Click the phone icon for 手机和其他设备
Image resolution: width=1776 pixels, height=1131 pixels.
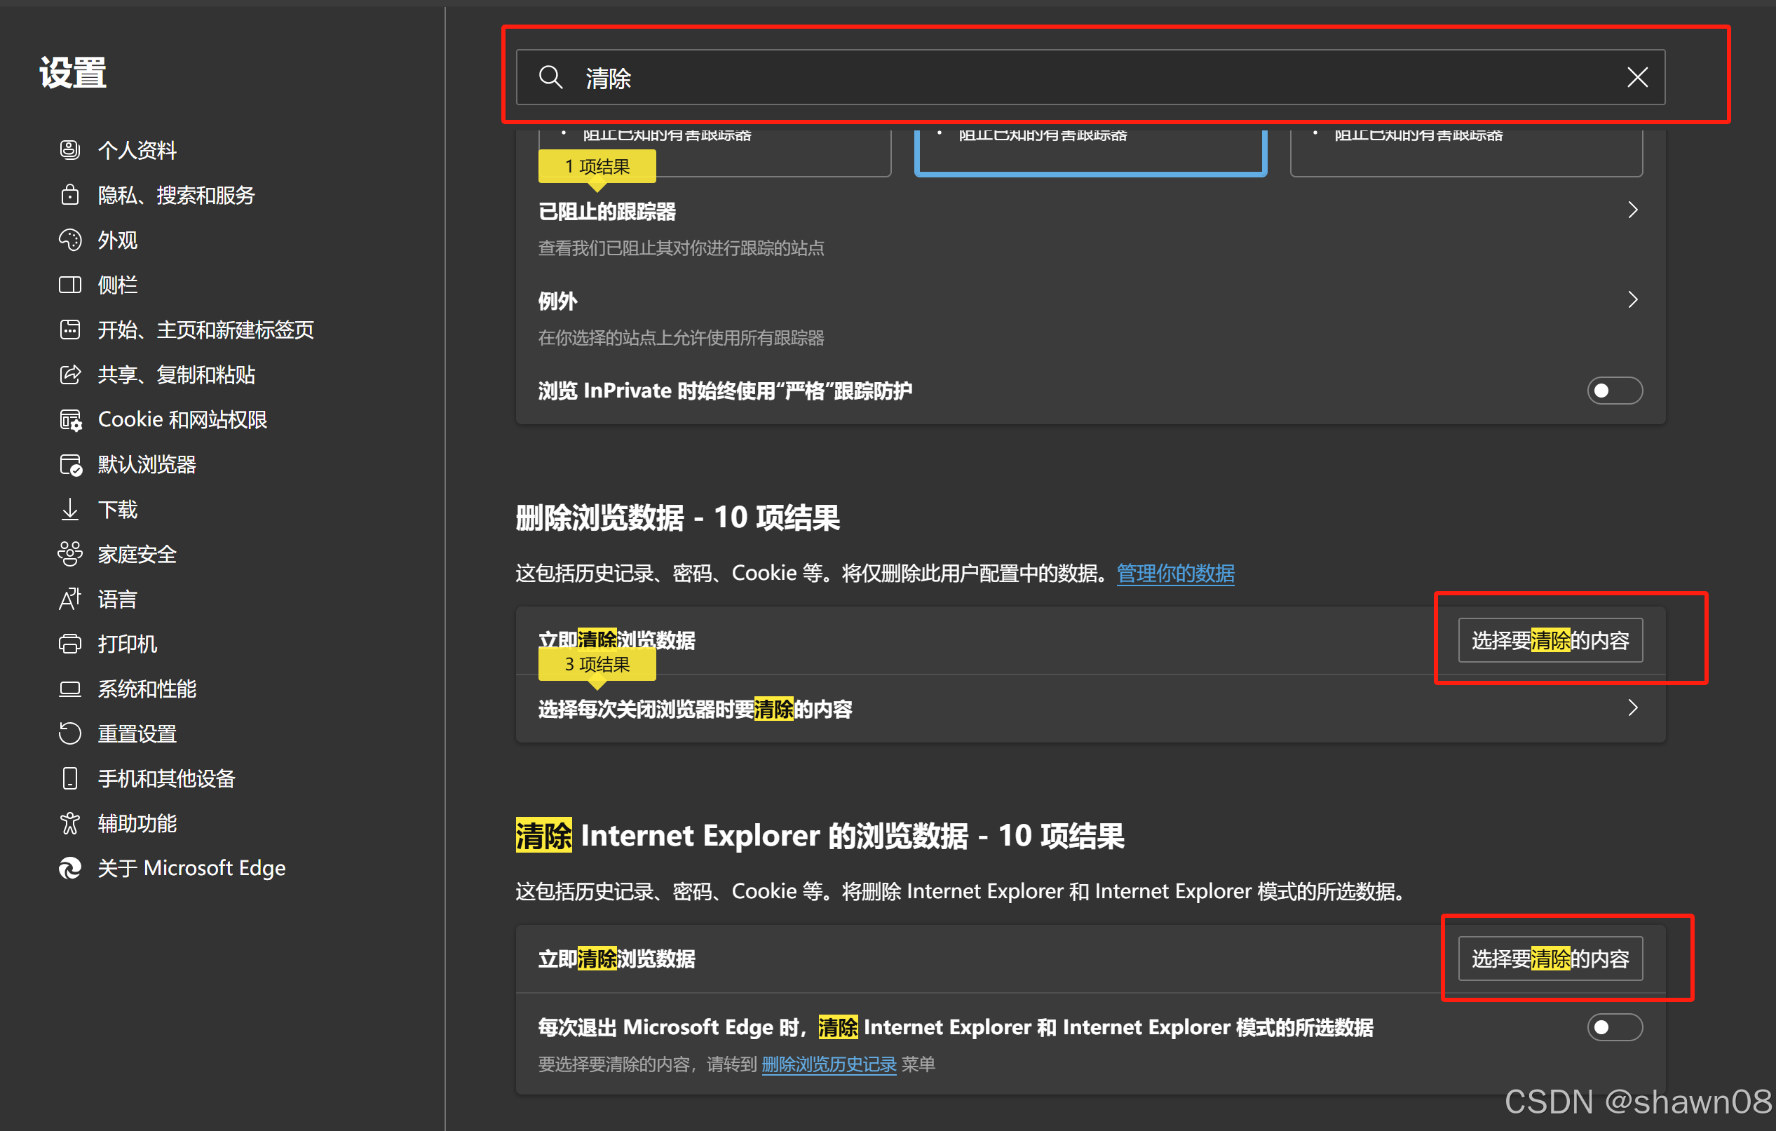70,778
